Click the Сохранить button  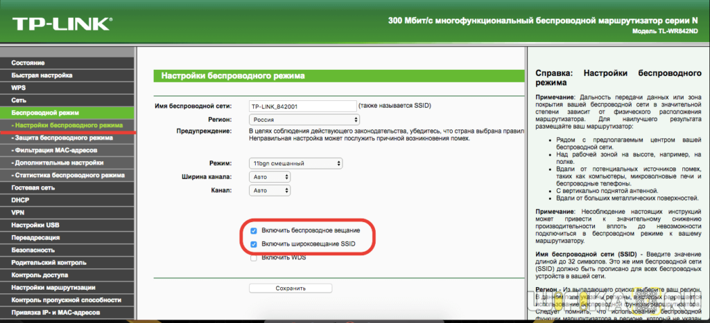pos(291,288)
